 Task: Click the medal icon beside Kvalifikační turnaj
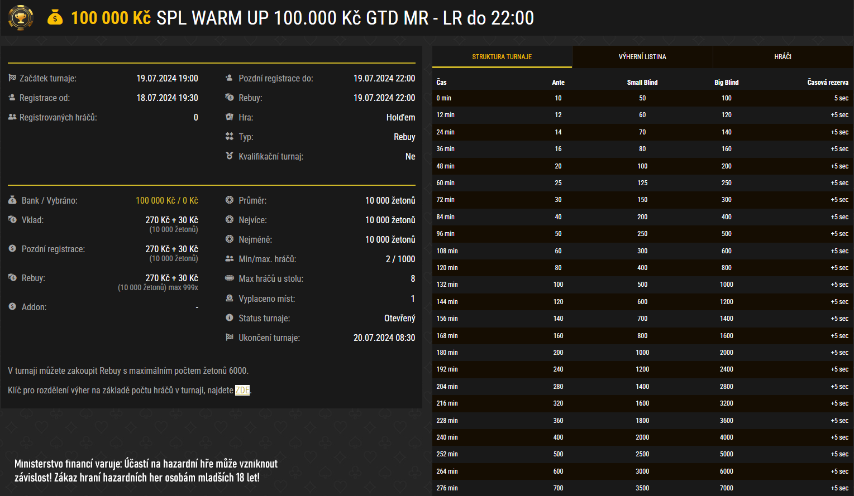pyautogui.click(x=229, y=156)
